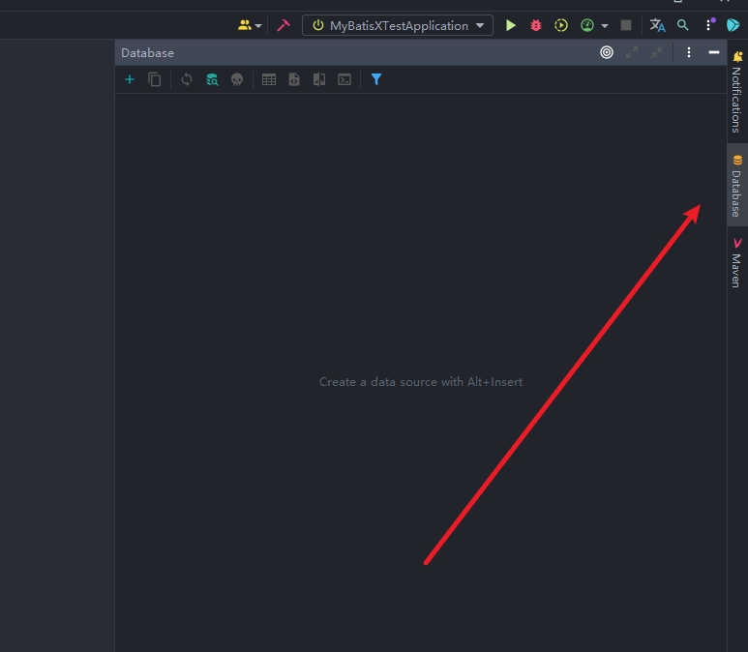
Task: Switch to the Maven side tab
Action: [737, 261]
